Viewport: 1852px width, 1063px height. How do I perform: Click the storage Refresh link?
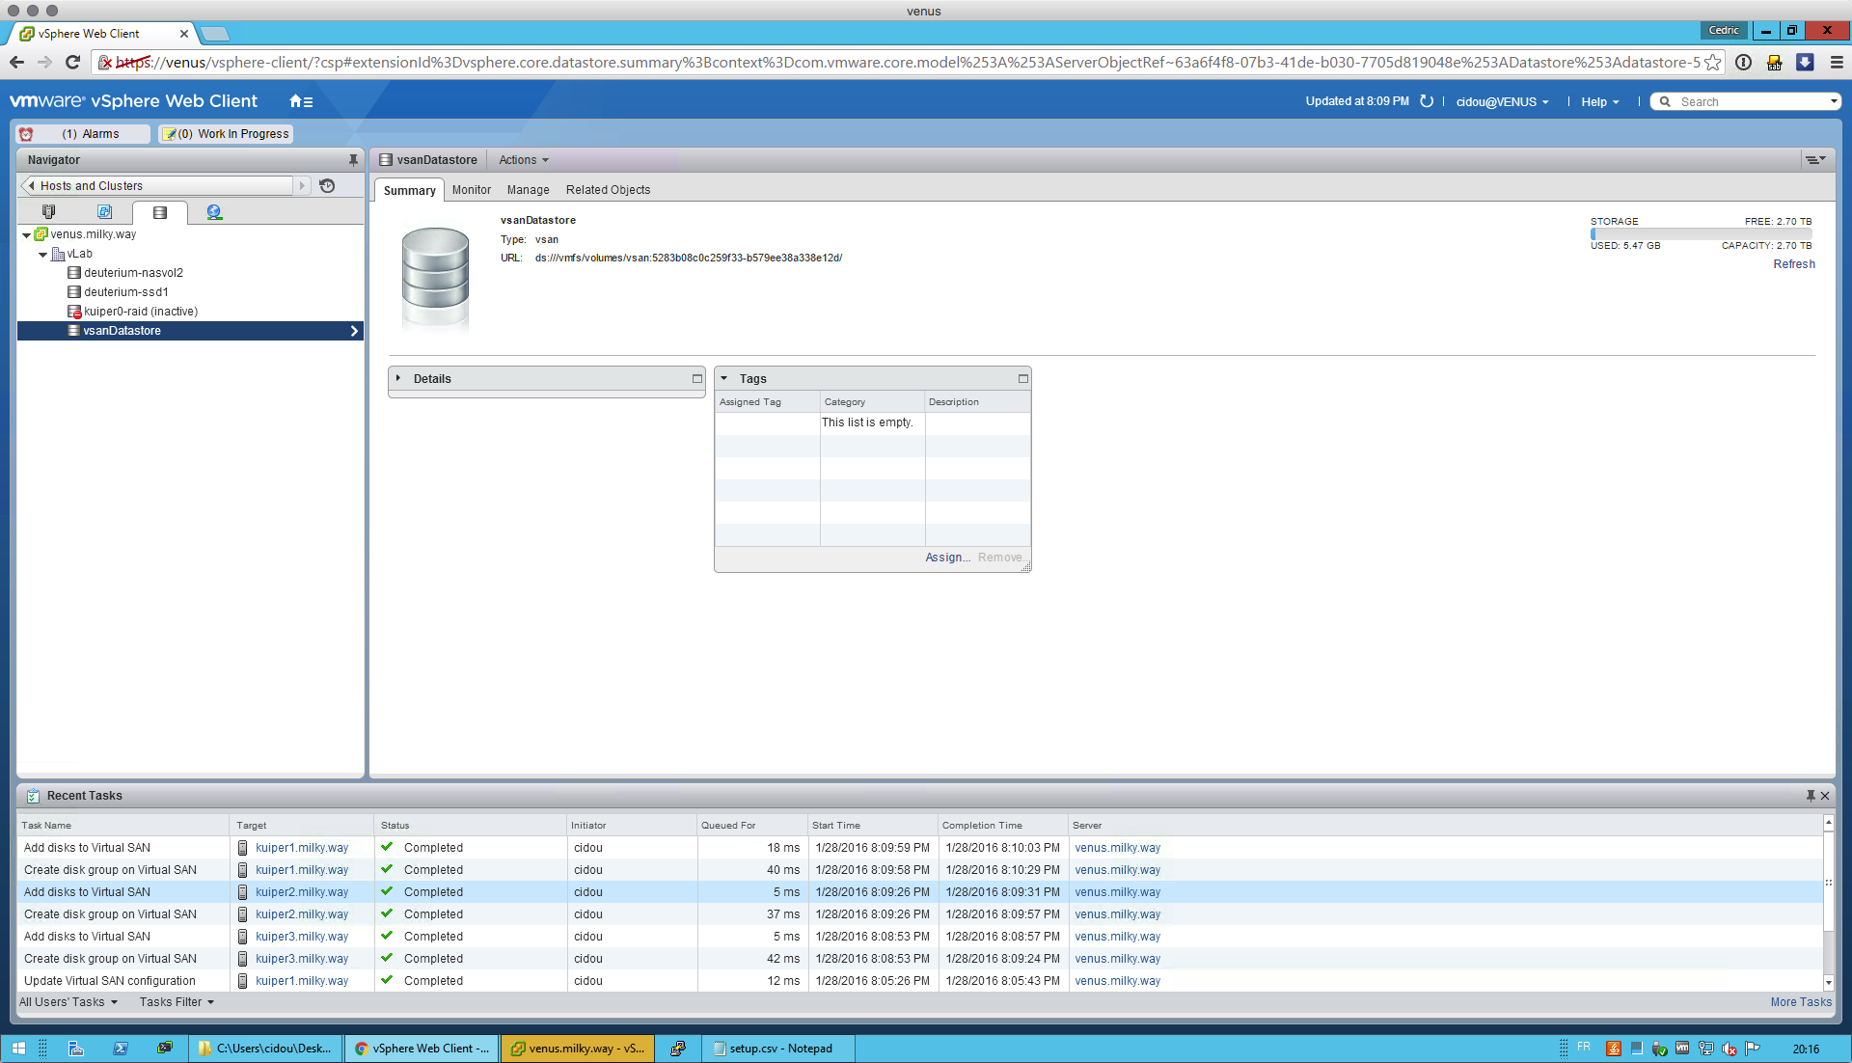(1793, 264)
